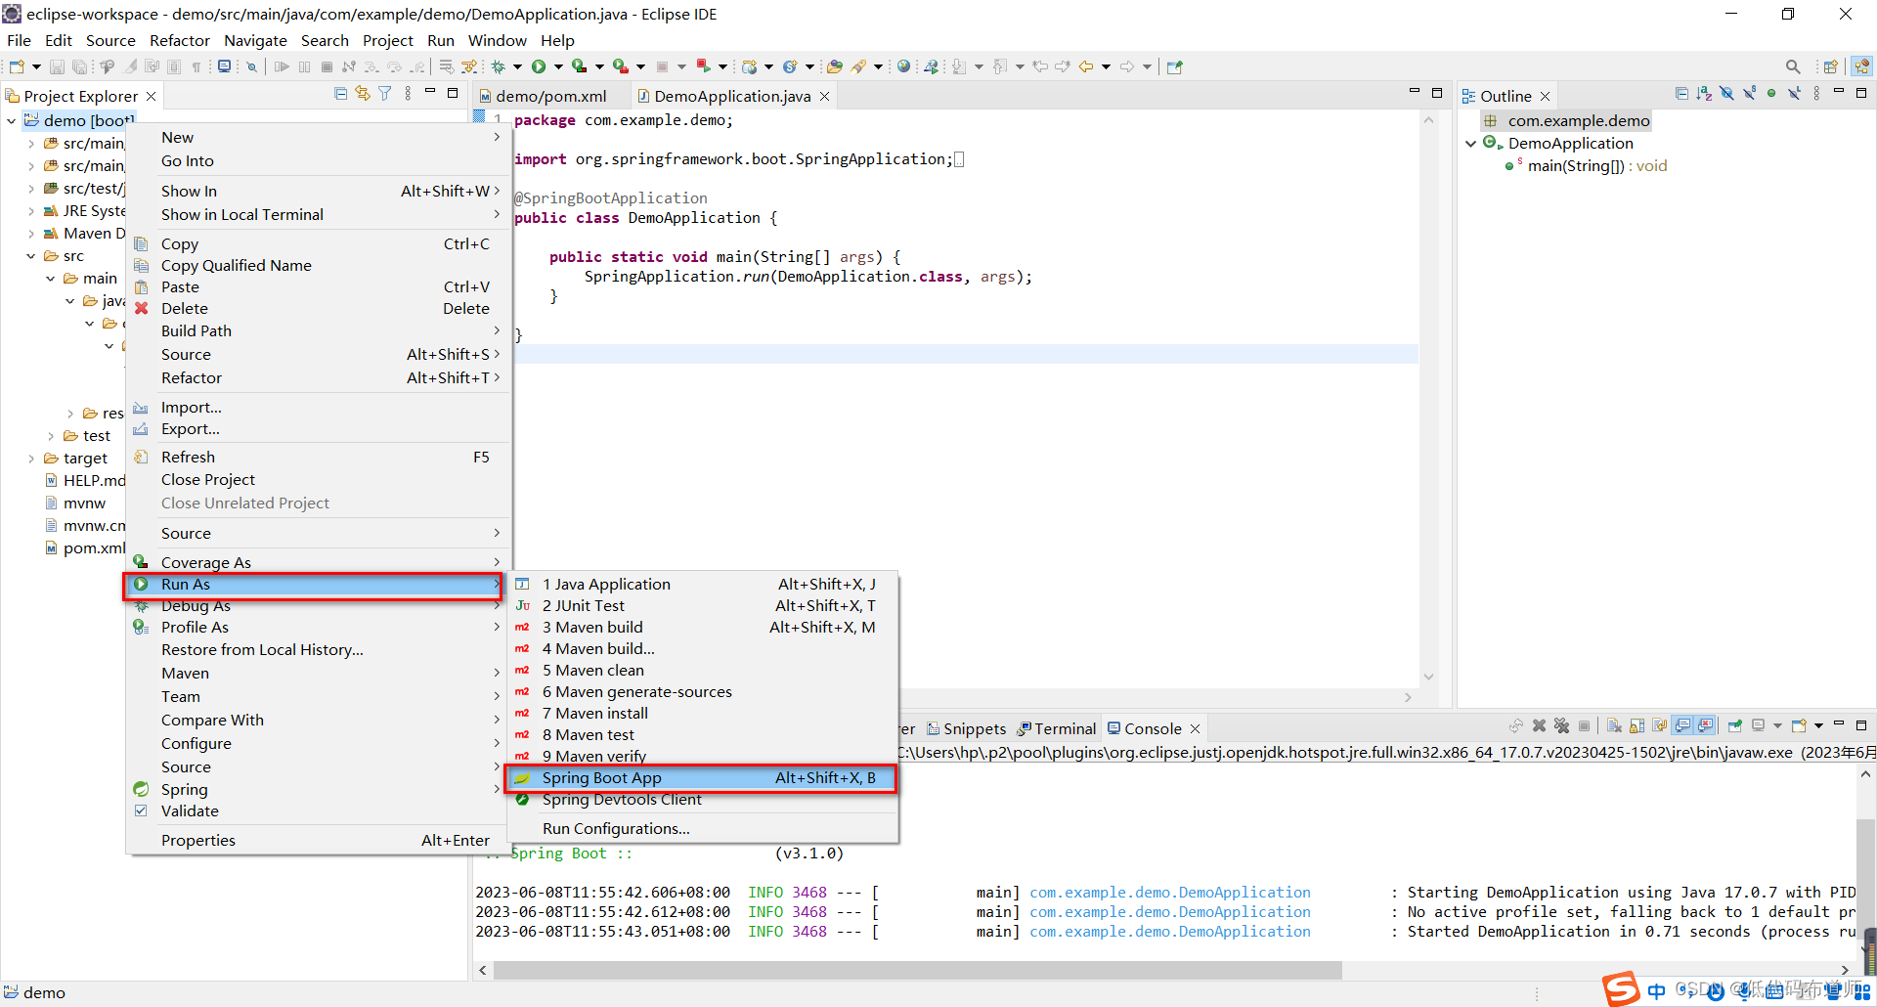Screen dimensions: 1877x1007
Task: Click the Console horizontal scrollbar thumb
Action: point(917,970)
